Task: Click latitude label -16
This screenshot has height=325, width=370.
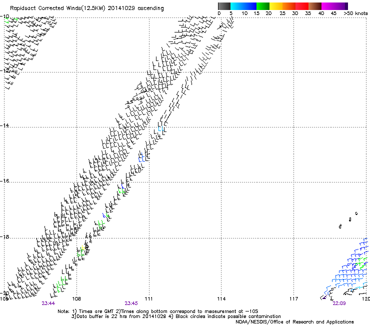Action: tap(4, 181)
